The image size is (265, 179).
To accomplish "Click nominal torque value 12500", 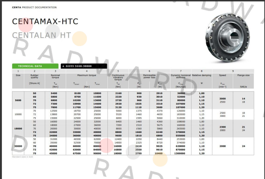I will (x=54, y=111).
